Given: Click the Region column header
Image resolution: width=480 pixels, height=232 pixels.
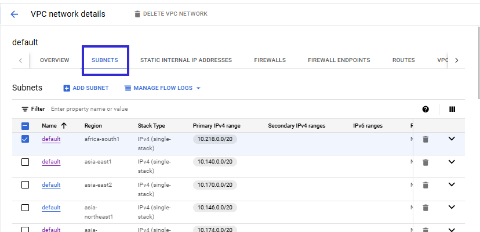Looking at the screenshot, I should tap(93, 126).
